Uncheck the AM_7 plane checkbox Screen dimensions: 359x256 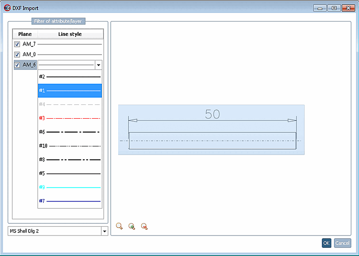(x=17, y=44)
